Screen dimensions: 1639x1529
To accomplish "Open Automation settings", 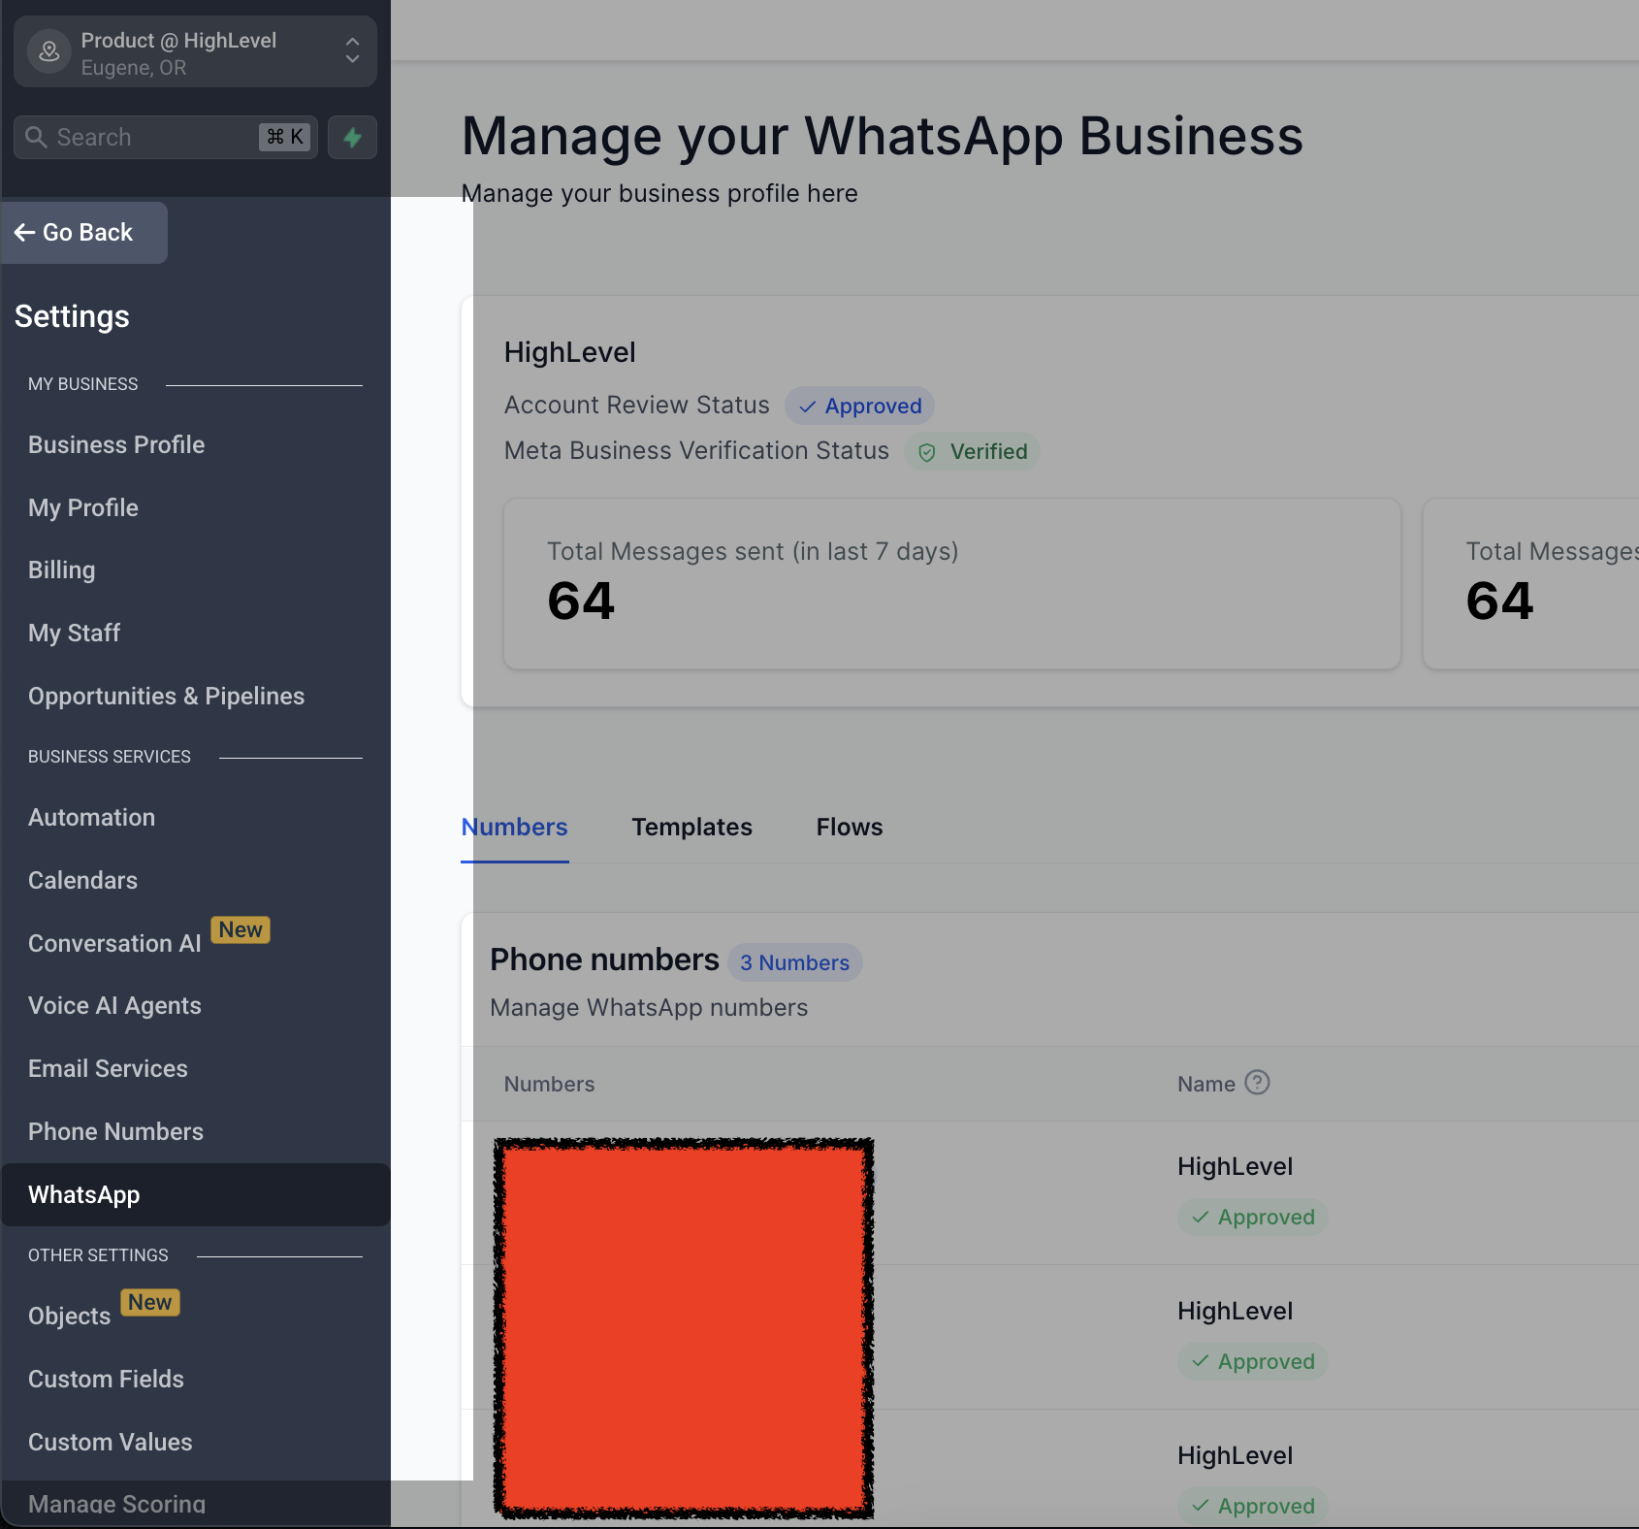I will click(x=92, y=818).
